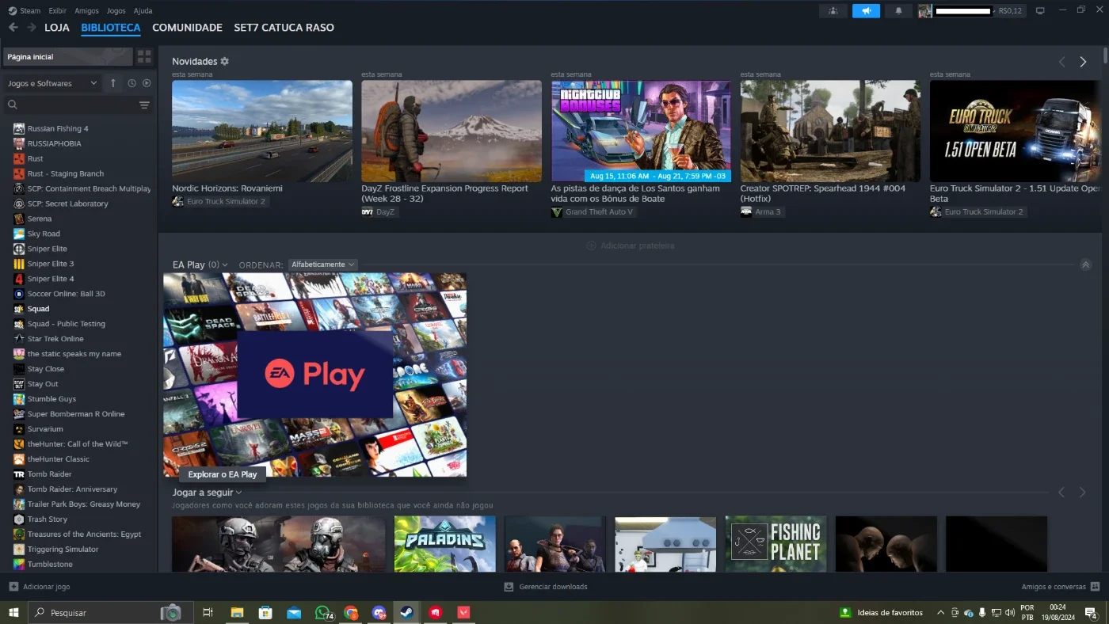The width and height of the screenshot is (1109, 624).
Task: Open Paladins game card
Action: coord(445,544)
